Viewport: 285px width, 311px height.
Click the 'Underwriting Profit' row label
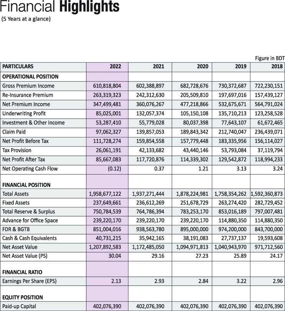tap(24, 113)
